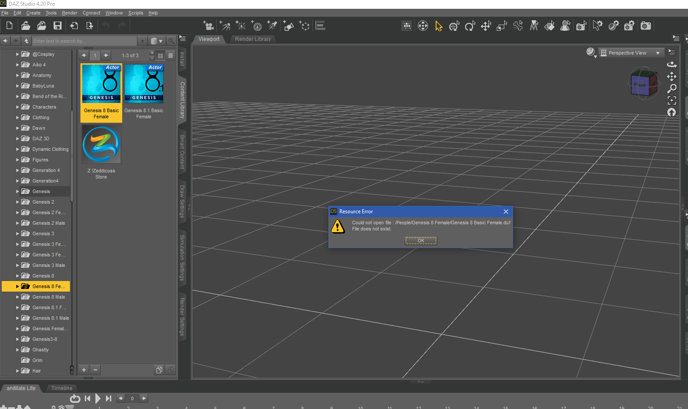Switch to the Render Library tab

click(x=253, y=39)
